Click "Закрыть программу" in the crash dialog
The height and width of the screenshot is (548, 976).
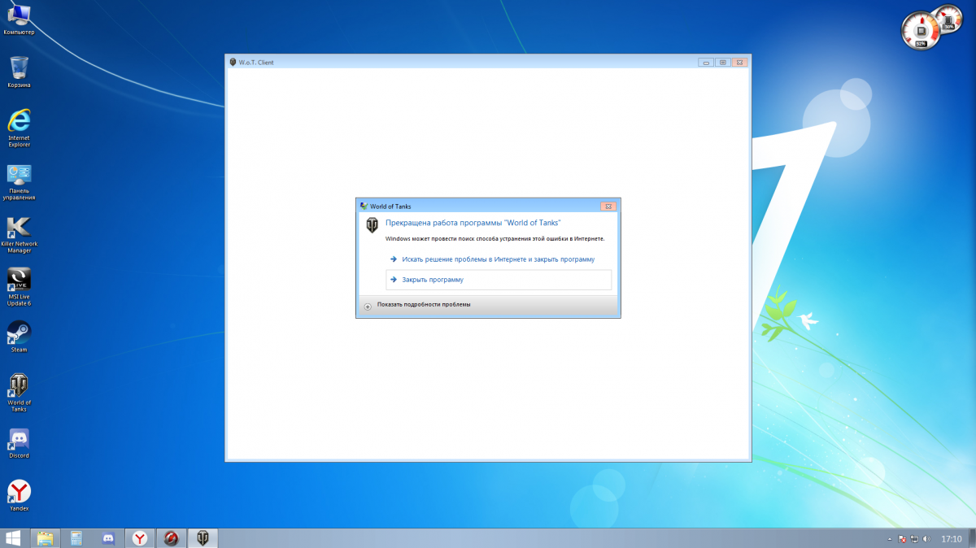[433, 280]
